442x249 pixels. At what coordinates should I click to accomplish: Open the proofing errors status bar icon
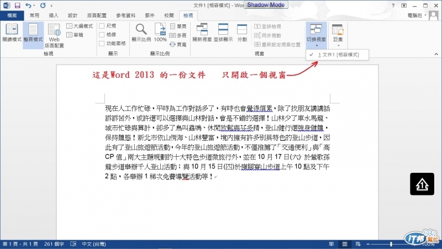click(73, 244)
